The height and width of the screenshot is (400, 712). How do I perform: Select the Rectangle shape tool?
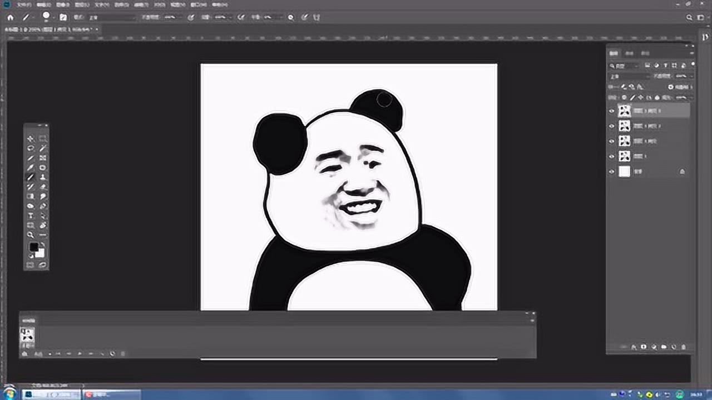click(x=31, y=225)
